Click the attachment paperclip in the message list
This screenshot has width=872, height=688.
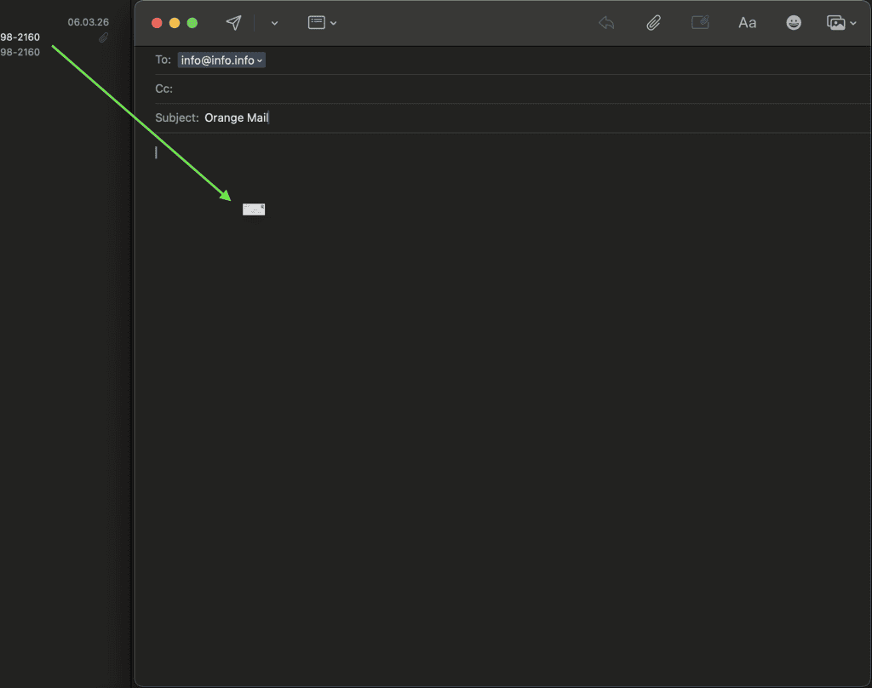(103, 37)
